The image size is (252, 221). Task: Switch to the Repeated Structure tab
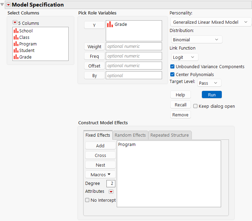click(x=170, y=135)
